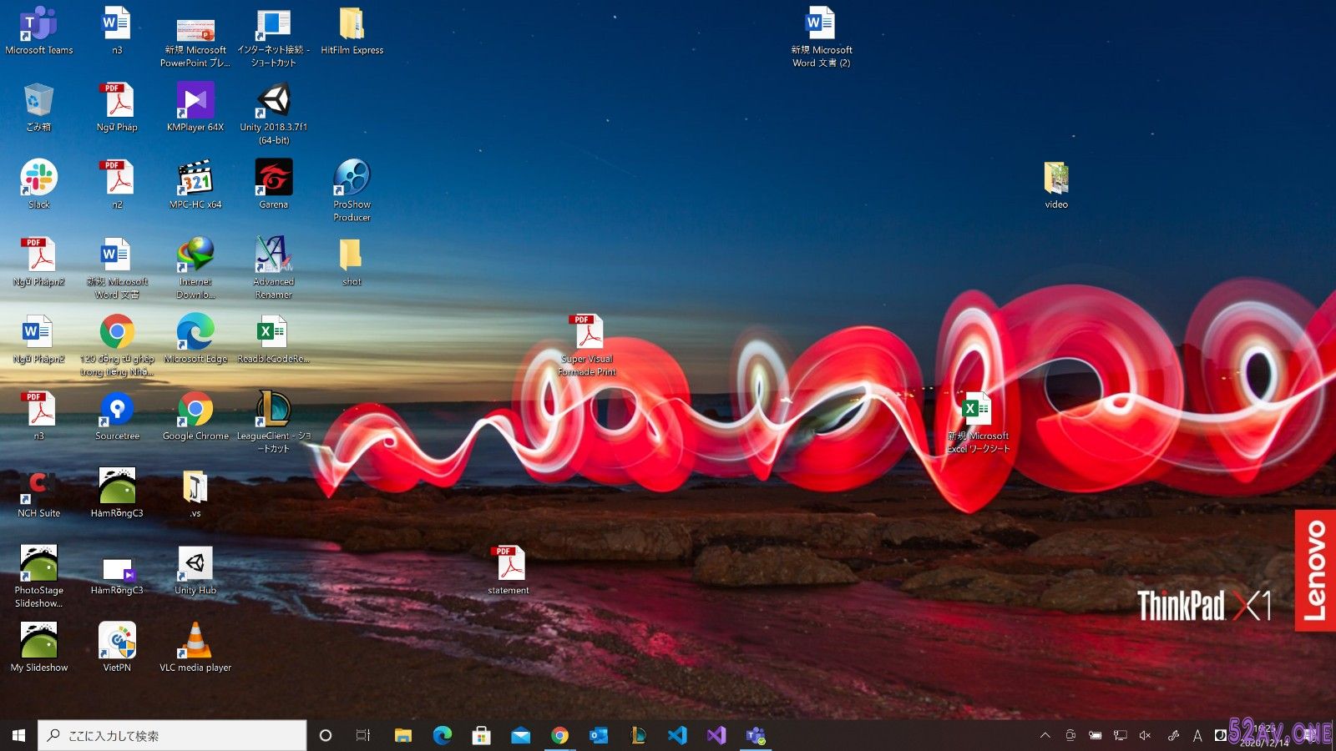The height and width of the screenshot is (751, 1336).
Task: Click the Task View taskbar button
Action: (x=363, y=735)
